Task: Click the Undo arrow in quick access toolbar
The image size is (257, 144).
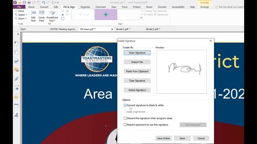Action: click(x=43, y=2)
